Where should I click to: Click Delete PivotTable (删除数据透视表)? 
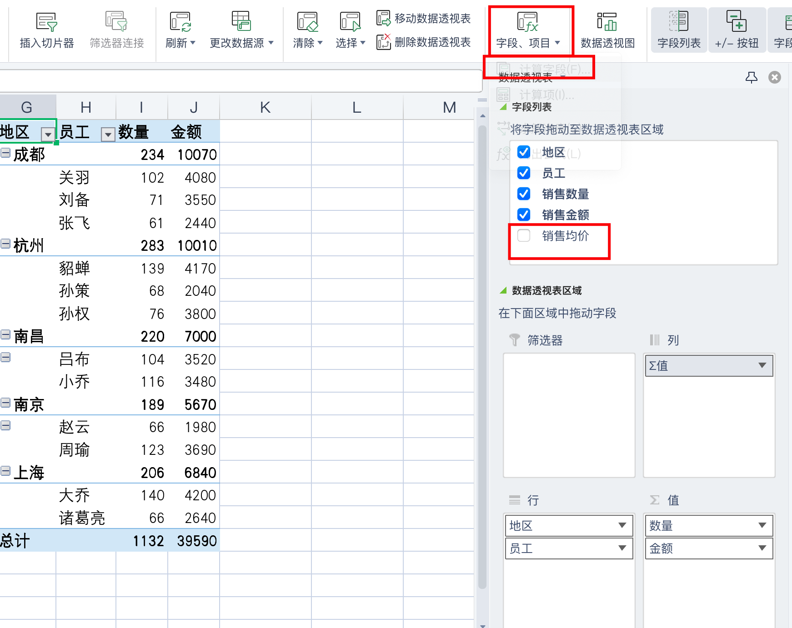click(424, 42)
